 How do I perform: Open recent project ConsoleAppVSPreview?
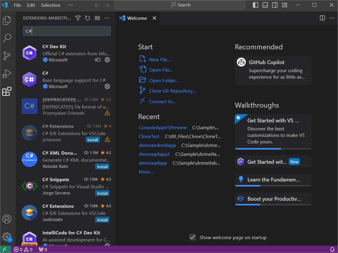point(162,128)
